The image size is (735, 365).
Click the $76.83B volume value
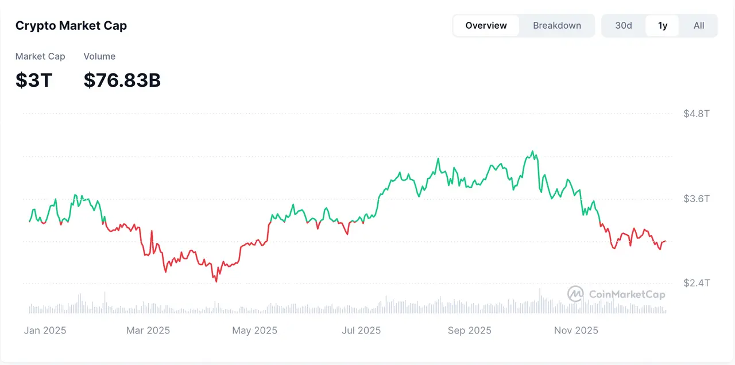pos(122,80)
